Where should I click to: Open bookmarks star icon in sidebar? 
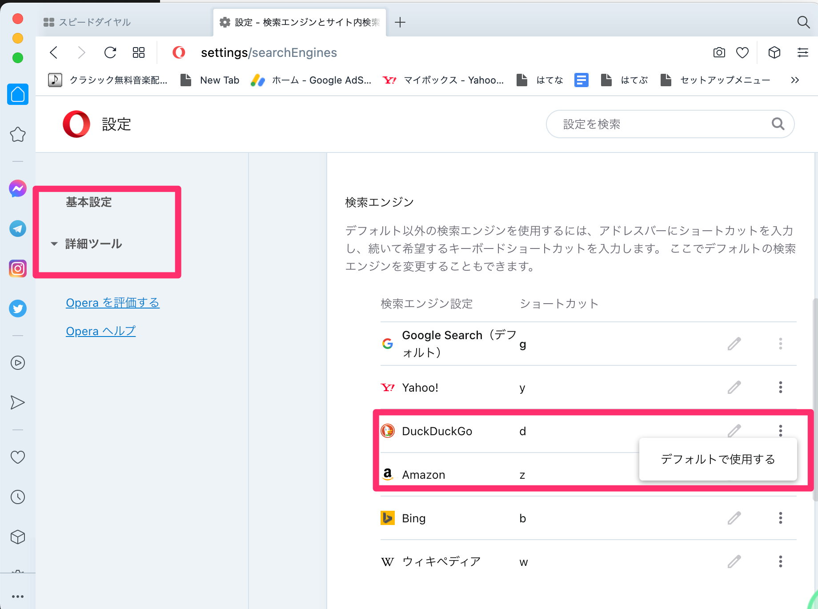pos(18,134)
